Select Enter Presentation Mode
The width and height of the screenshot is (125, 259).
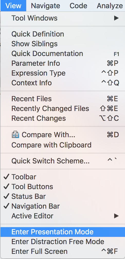pos(62,232)
